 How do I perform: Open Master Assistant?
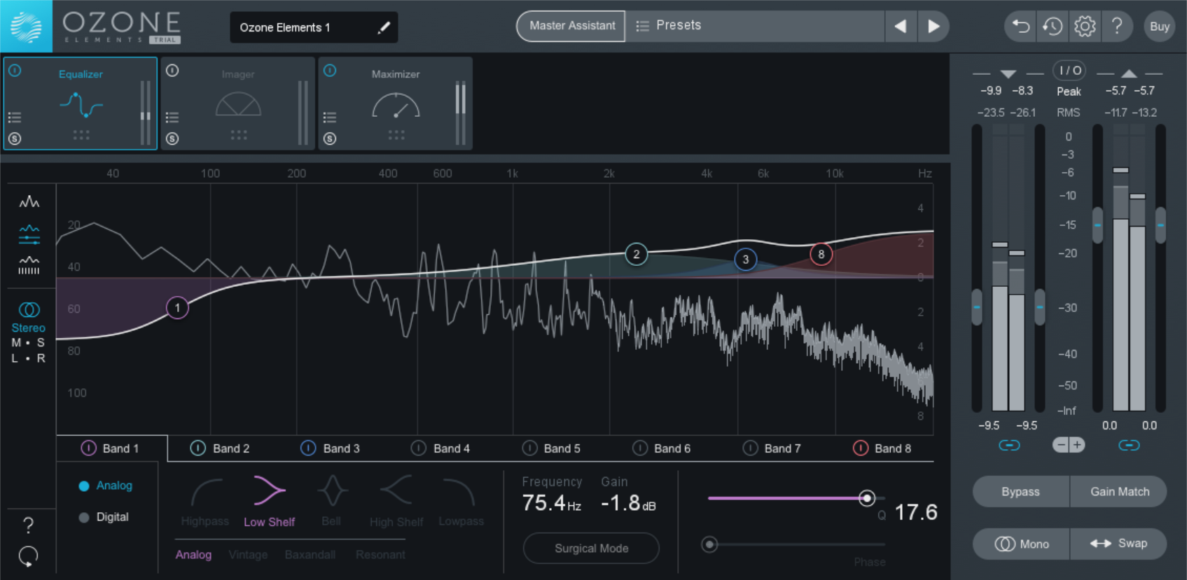(x=571, y=26)
